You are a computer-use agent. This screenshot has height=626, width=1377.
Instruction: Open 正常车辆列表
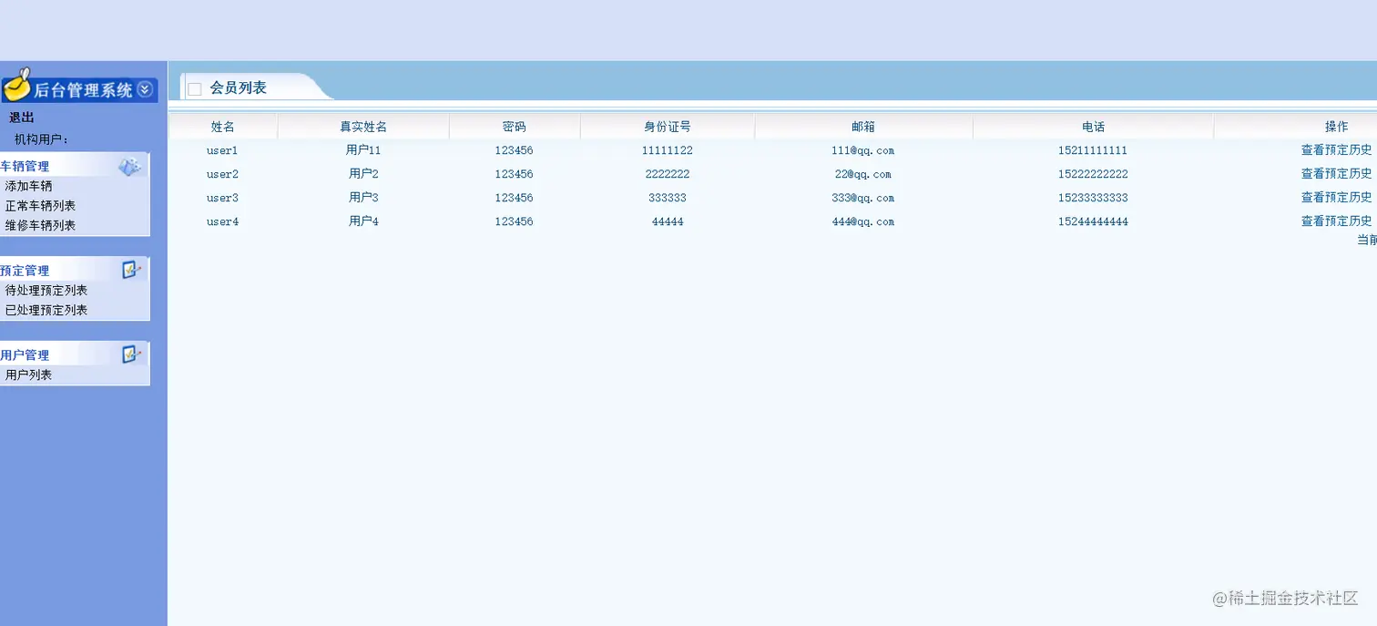coord(40,206)
